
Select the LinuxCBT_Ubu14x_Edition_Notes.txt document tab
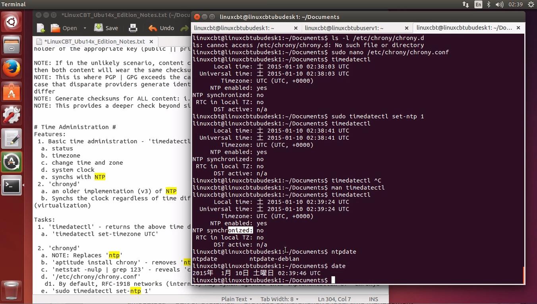94,41
